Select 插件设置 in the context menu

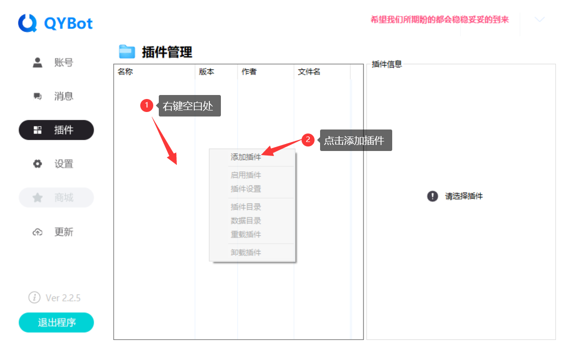coord(246,189)
